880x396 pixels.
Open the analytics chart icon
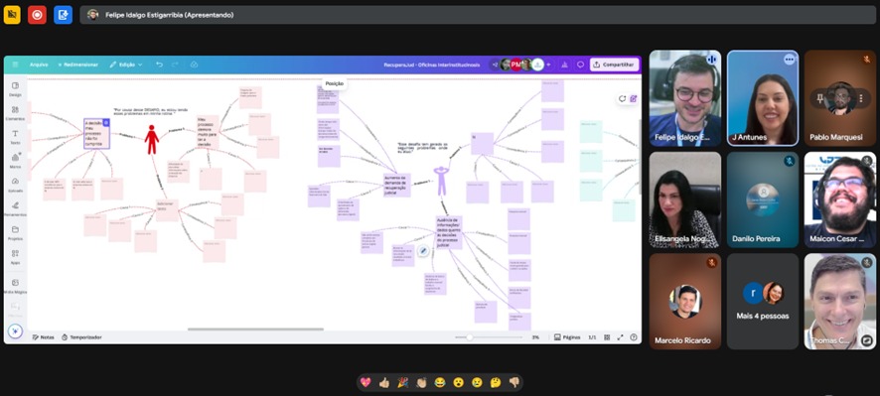(564, 65)
